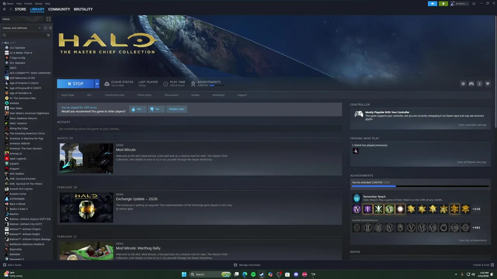
Task: Open advanced filter options icon in library search
Action: (x=49, y=35)
